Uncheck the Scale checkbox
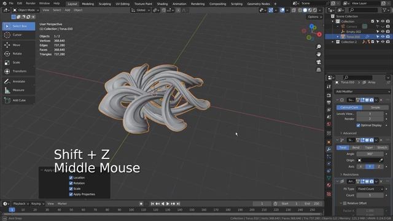 71,188
